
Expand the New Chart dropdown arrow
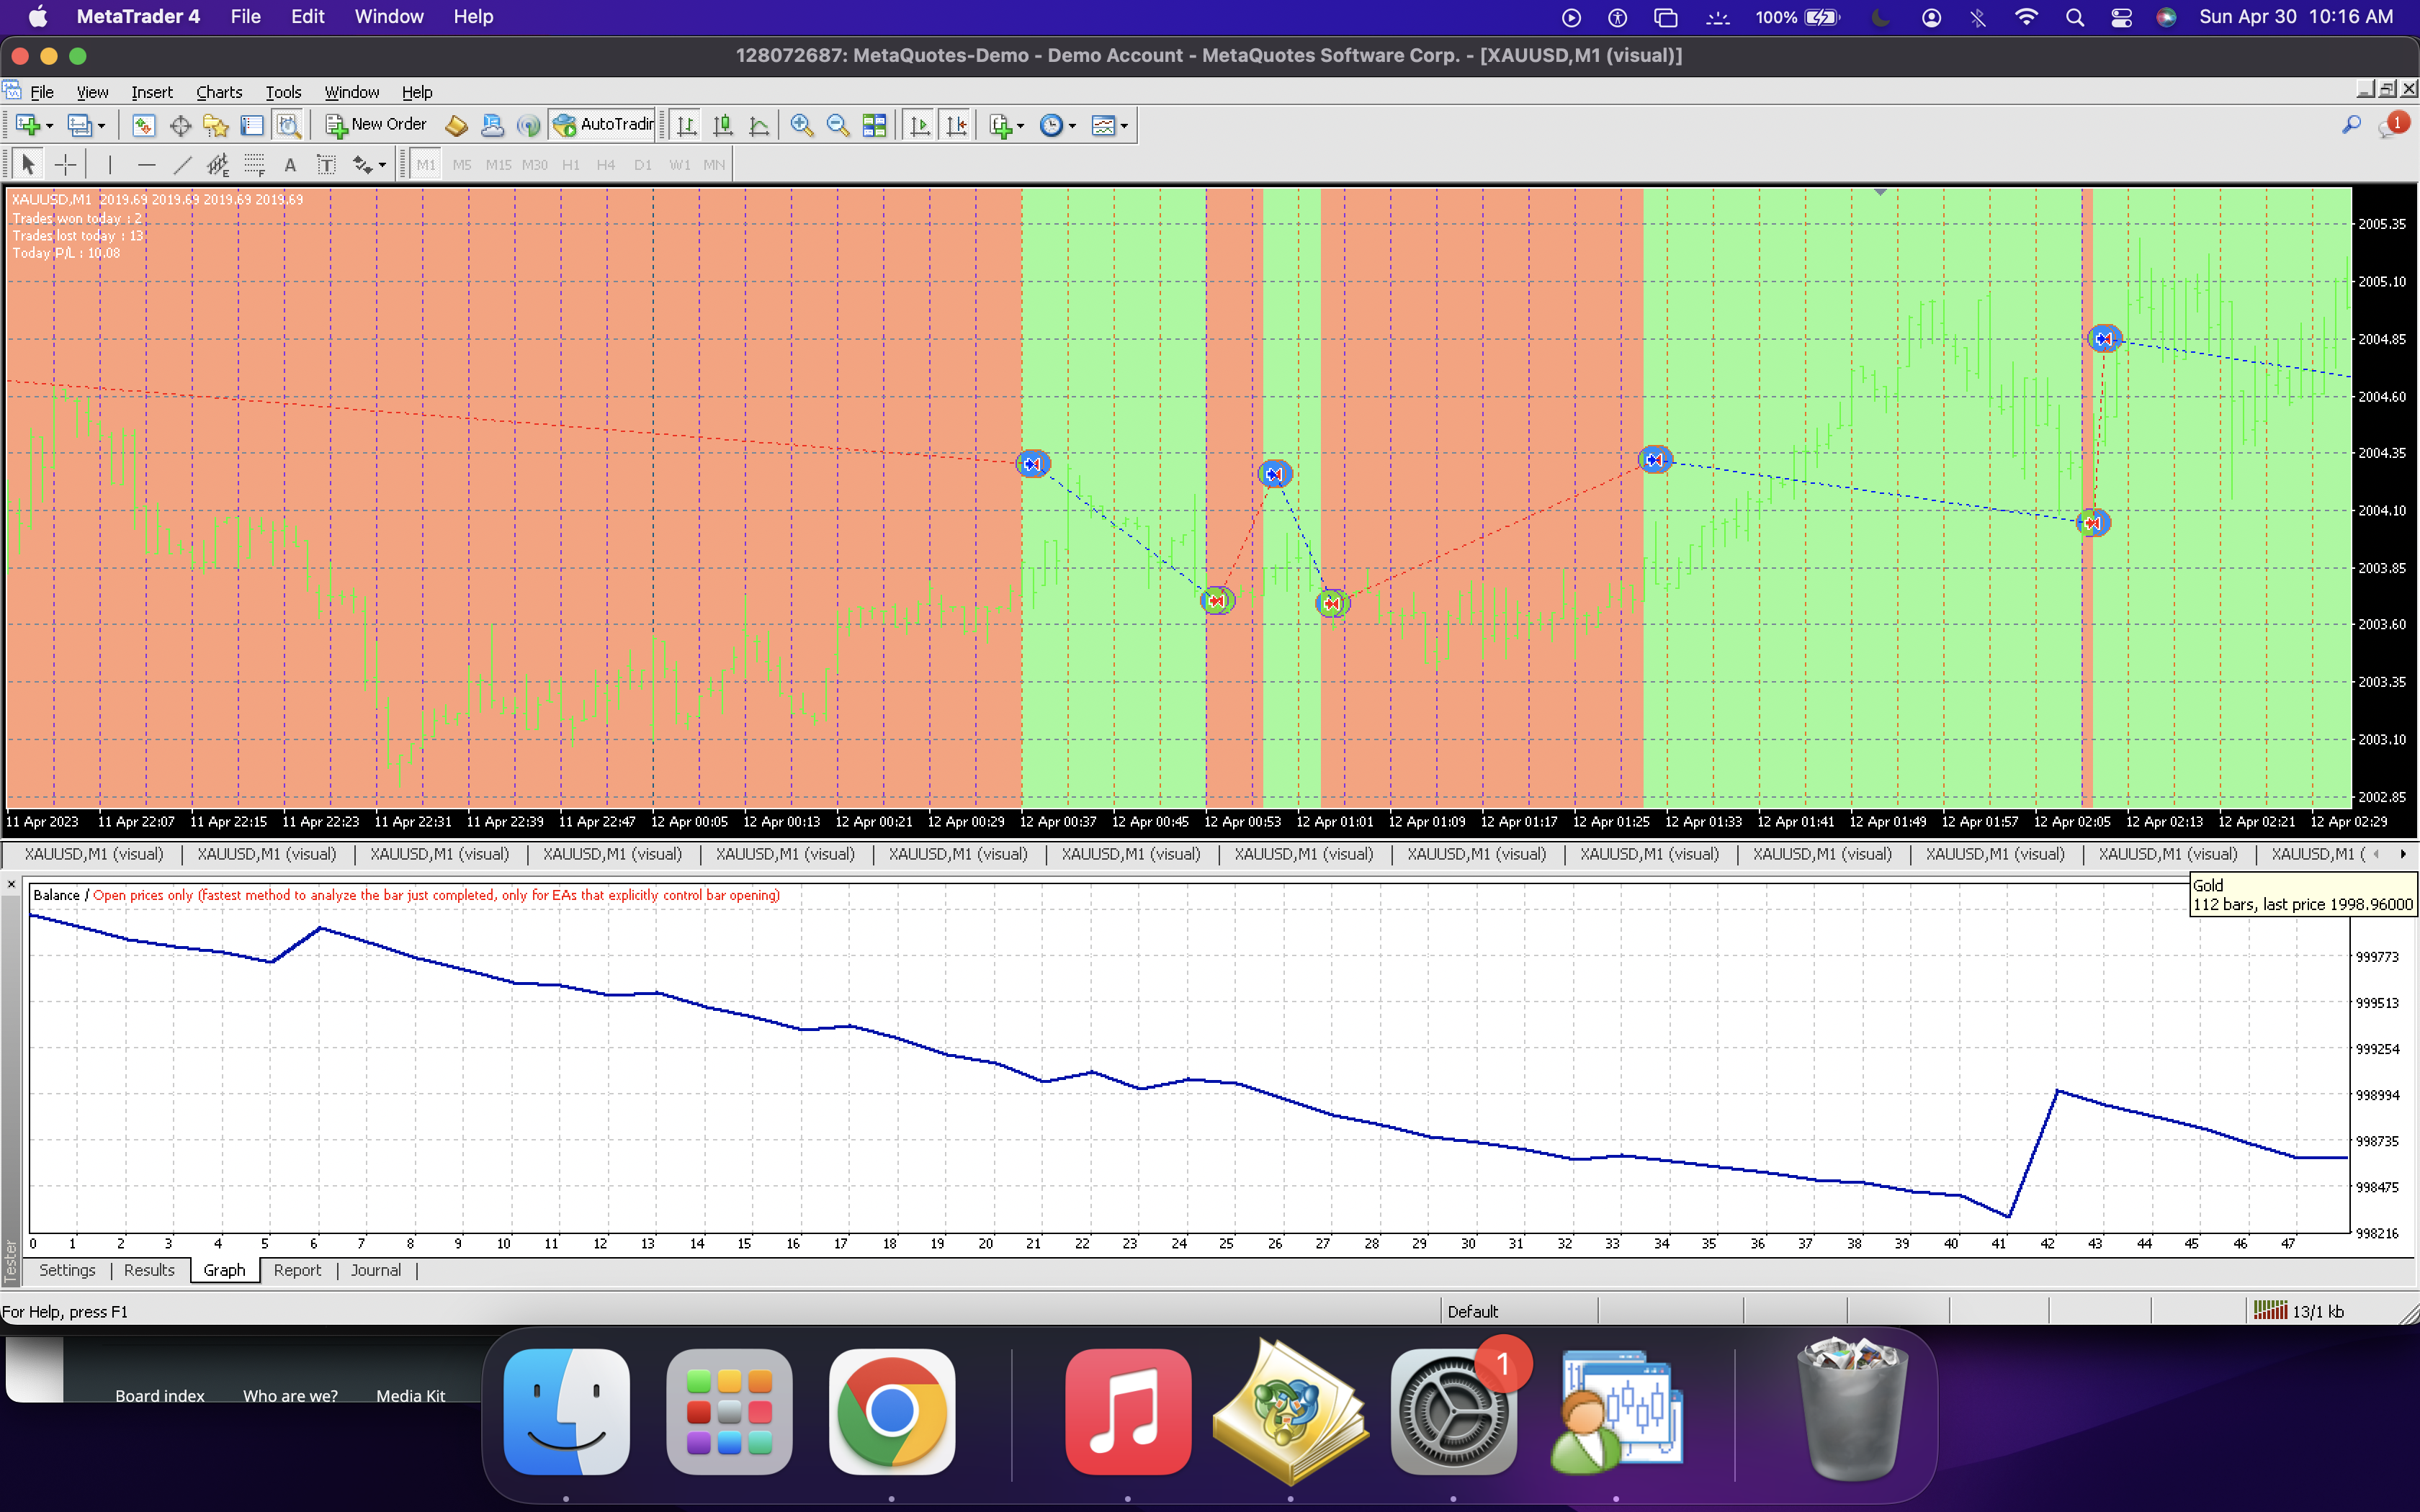(49, 126)
